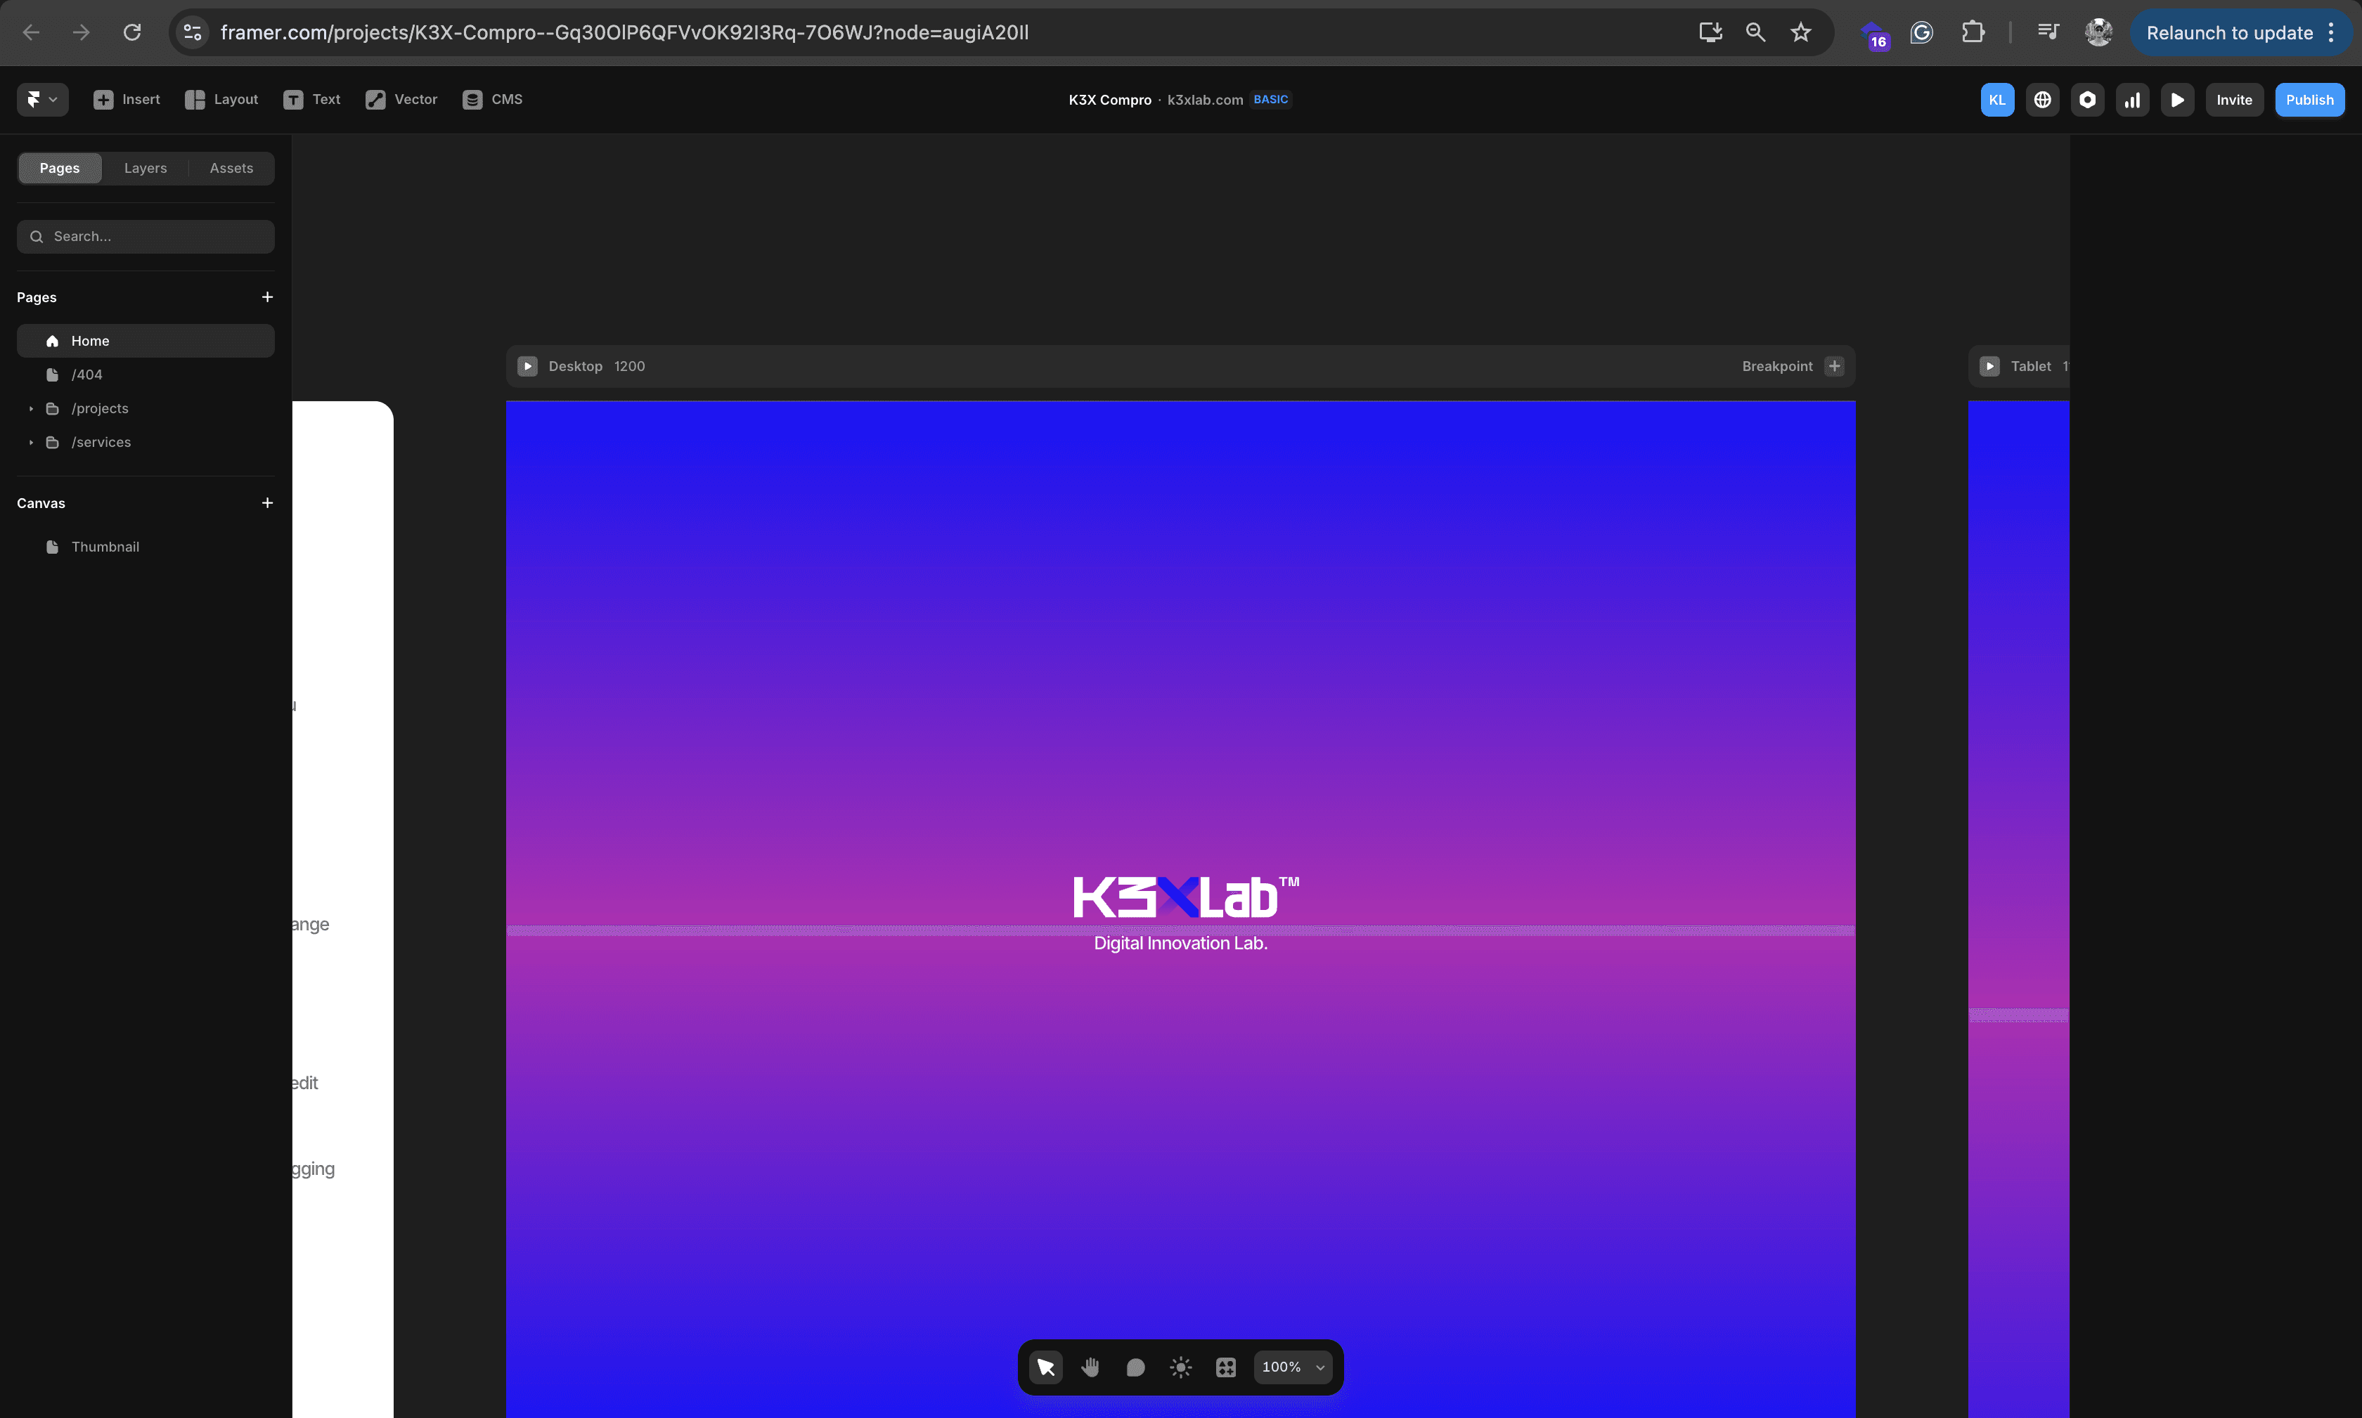The image size is (2362, 1418).
Task: Expand the /services folder
Action: point(32,443)
